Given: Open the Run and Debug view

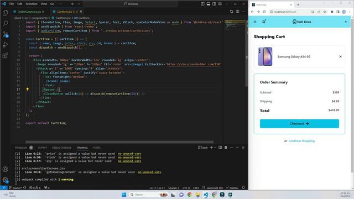Looking at the screenshot, I should 5,45.
